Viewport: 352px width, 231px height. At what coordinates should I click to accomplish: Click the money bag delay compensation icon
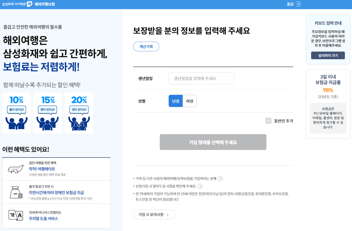point(16,192)
